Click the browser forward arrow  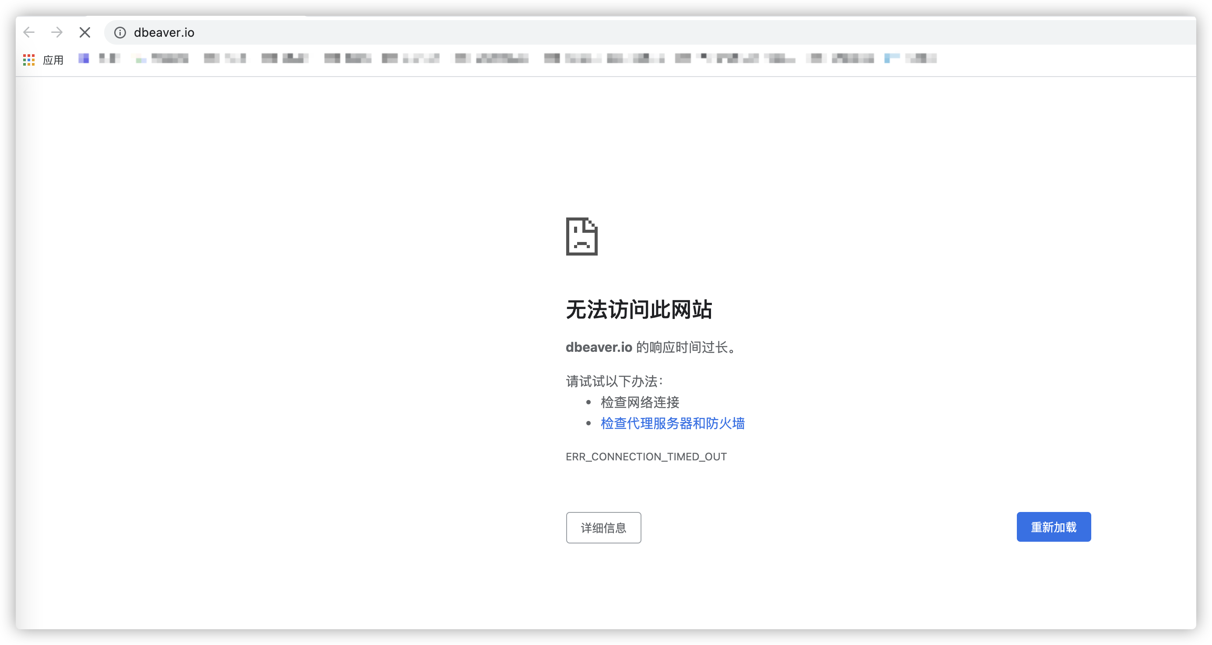pos(57,32)
